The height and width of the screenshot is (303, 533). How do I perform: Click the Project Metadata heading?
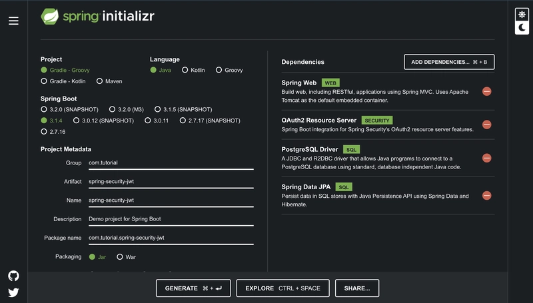[x=65, y=149]
